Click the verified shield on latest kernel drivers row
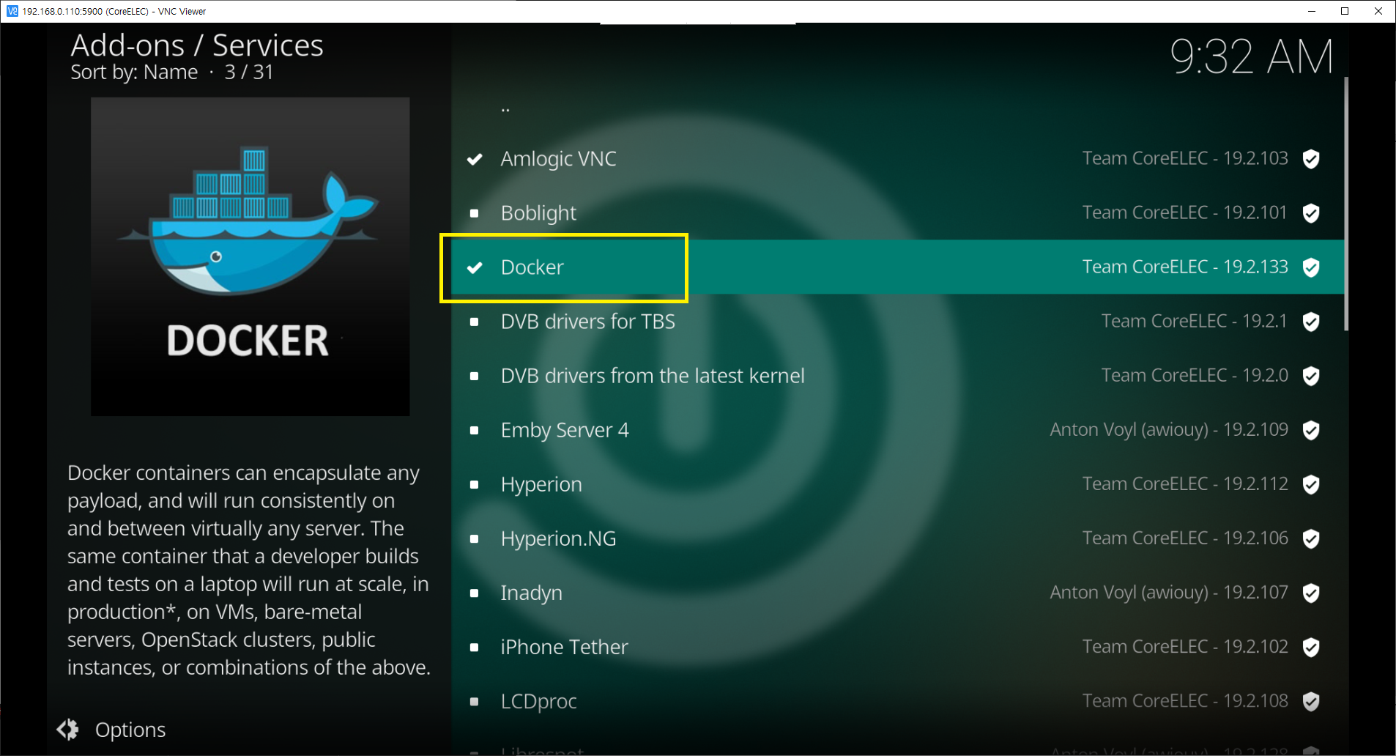The width and height of the screenshot is (1396, 756). click(x=1311, y=376)
